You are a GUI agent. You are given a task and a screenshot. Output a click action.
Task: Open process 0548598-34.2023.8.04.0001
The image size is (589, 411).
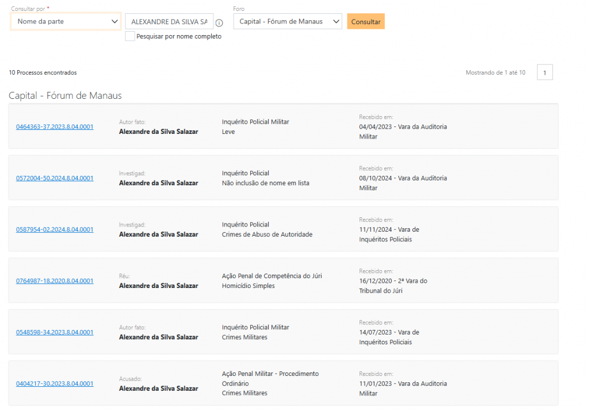55,332
